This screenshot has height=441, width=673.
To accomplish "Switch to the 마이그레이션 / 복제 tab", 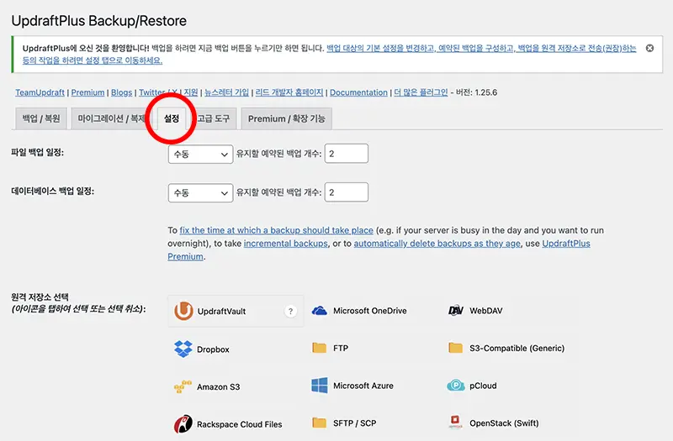I will [111, 118].
